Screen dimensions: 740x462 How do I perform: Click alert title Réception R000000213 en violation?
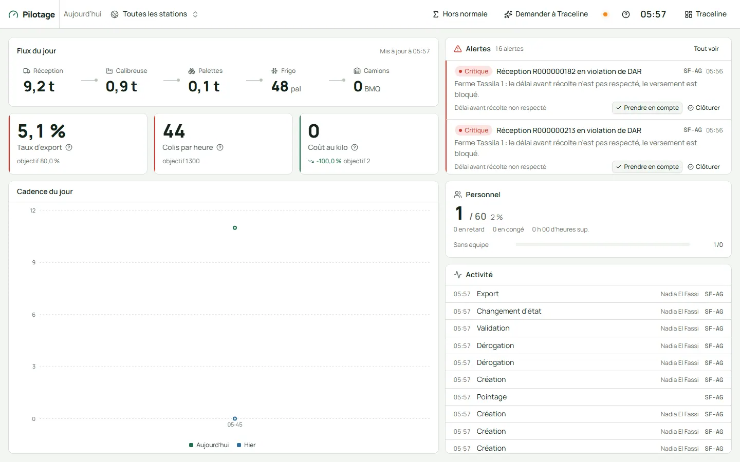(x=569, y=130)
